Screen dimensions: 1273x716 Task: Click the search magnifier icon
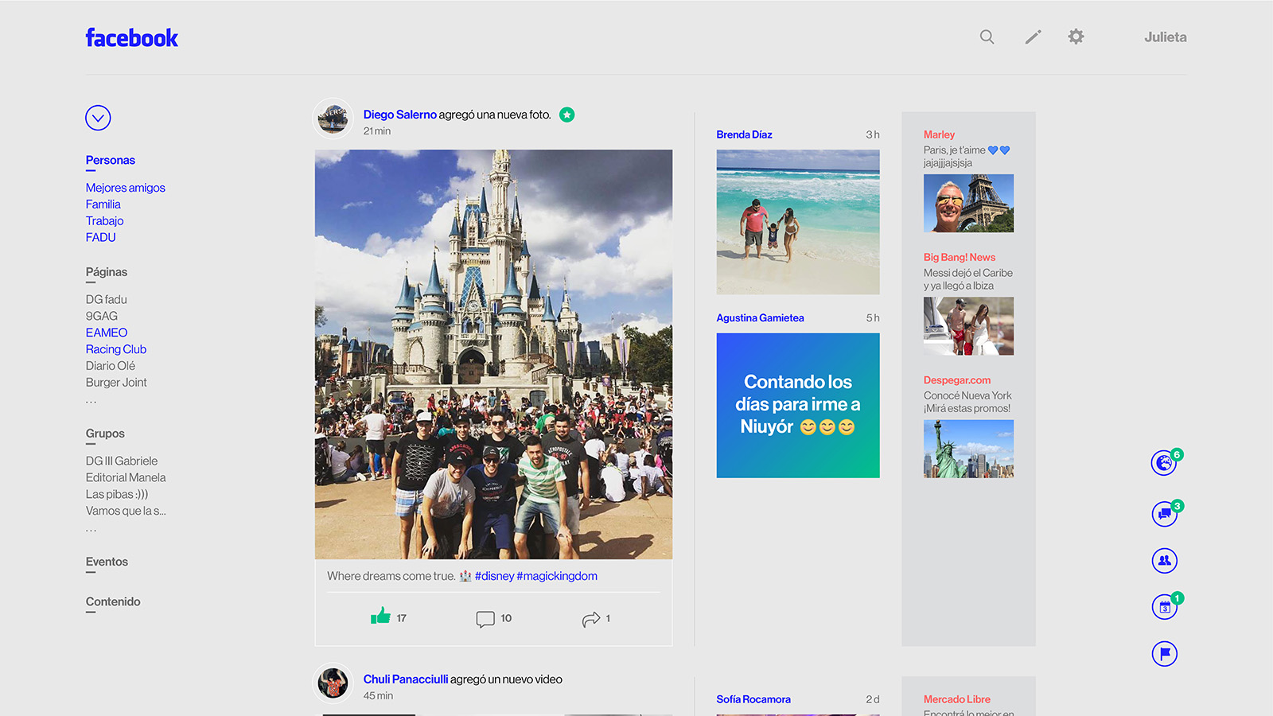(x=987, y=37)
